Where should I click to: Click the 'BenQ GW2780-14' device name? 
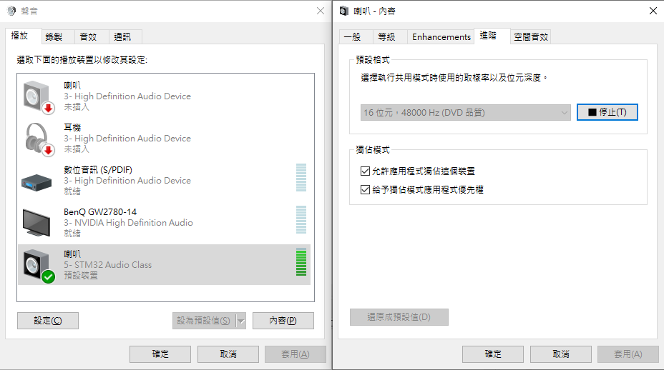pyautogui.click(x=100, y=212)
